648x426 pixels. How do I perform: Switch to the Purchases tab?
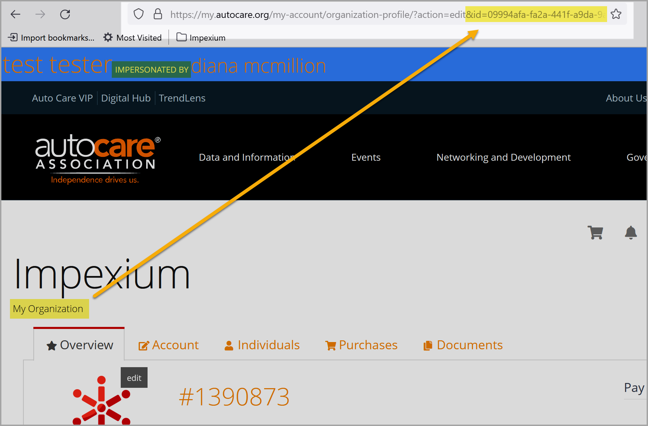tap(361, 345)
